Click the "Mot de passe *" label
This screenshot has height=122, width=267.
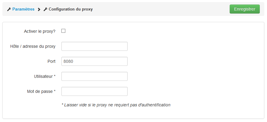pos(41,91)
